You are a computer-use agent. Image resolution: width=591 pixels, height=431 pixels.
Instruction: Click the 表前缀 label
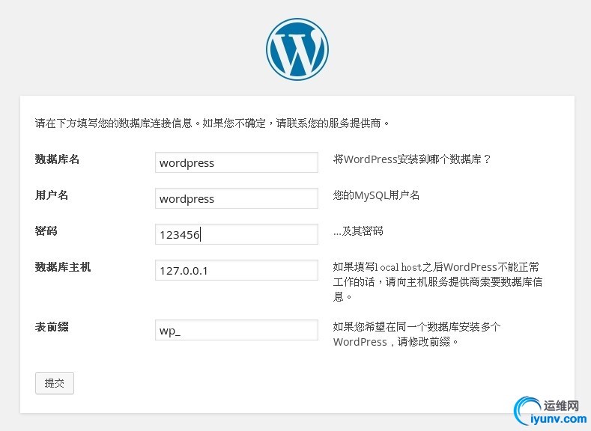coord(52,327)
